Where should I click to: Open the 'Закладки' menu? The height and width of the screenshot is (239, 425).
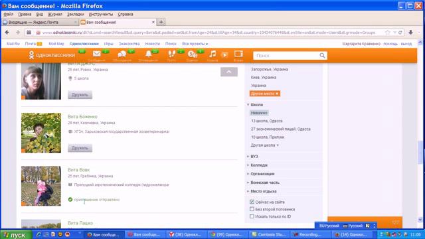tap(75, 14)
